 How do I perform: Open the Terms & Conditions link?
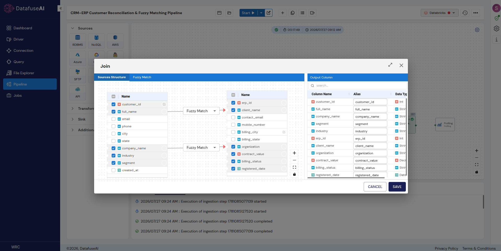click(479, 248)
